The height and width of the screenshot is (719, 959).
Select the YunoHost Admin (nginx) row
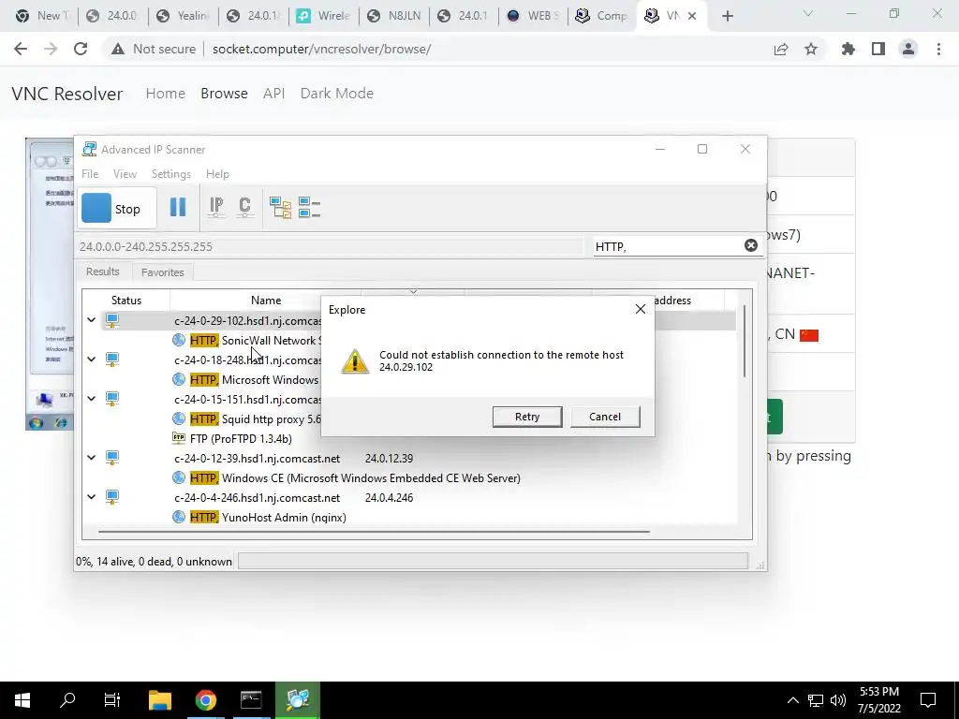[x=268, y=517]
